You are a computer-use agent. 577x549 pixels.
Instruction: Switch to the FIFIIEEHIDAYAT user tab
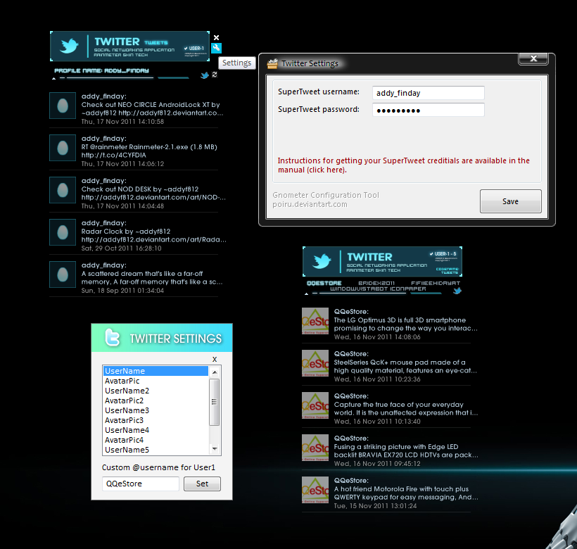click(x=436, y=283)
